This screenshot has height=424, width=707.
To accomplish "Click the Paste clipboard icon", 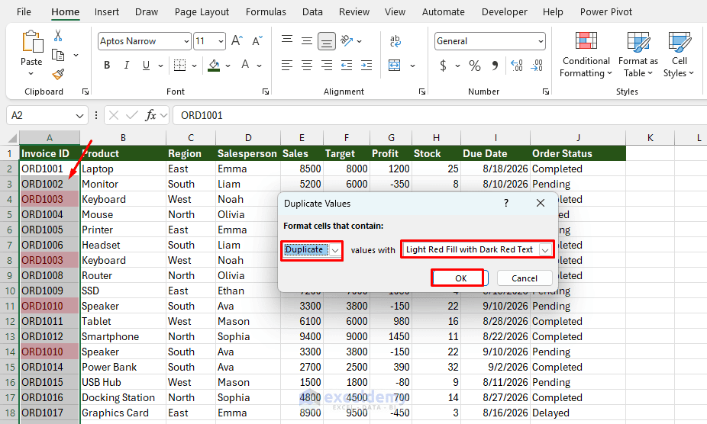I will coord(32,42).
